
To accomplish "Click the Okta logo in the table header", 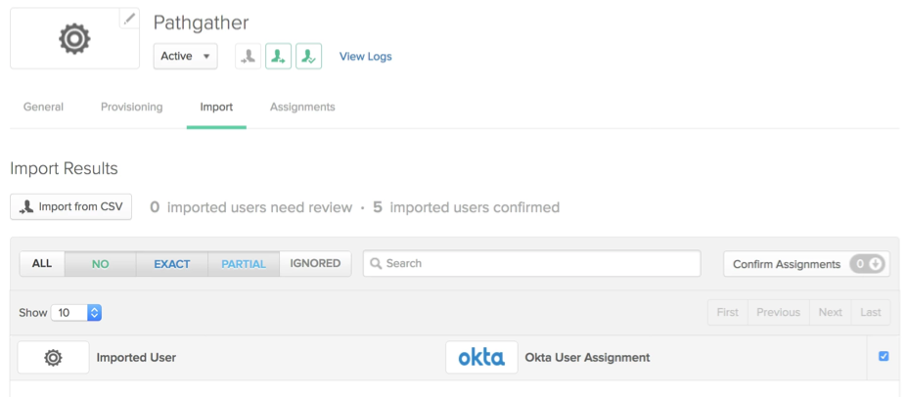I will [x=481, y=358].
